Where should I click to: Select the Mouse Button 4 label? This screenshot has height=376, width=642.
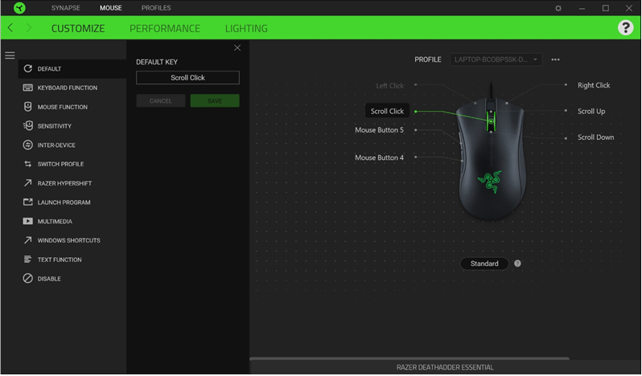(x=379, y=157)
